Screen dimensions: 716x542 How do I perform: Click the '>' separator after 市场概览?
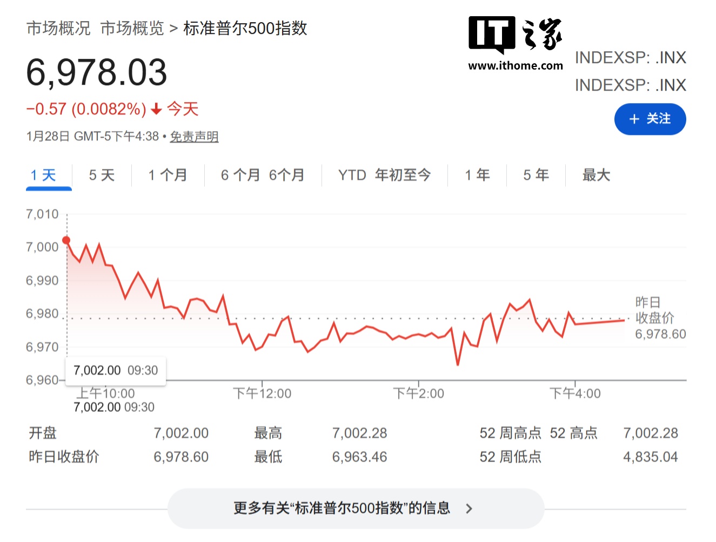tap(173, 28)
